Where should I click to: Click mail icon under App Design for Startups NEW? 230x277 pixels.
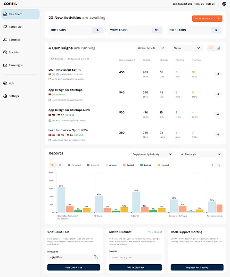50,120
